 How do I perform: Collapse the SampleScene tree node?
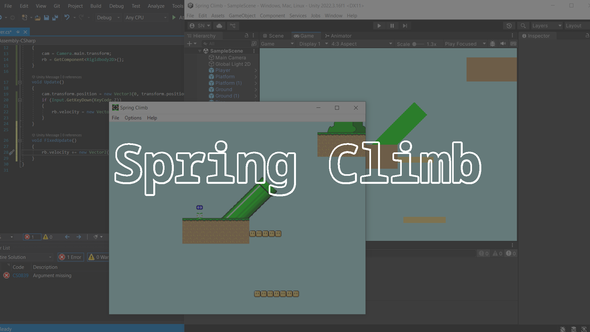tap(200, 51)
